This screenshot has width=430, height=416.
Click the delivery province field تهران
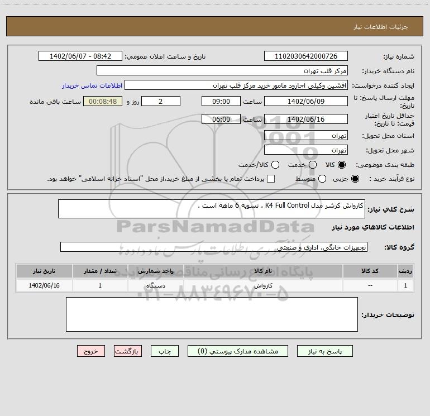point(306,136)
